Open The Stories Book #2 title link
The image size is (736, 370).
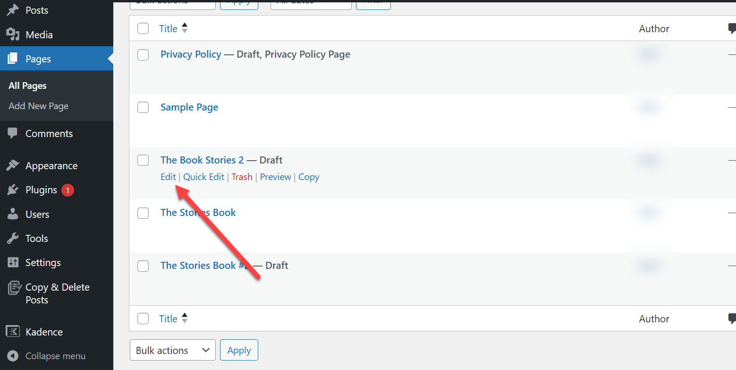(x=204, y=266)
